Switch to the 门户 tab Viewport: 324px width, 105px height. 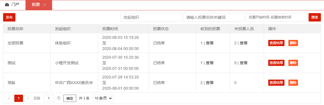click(13, 5)
